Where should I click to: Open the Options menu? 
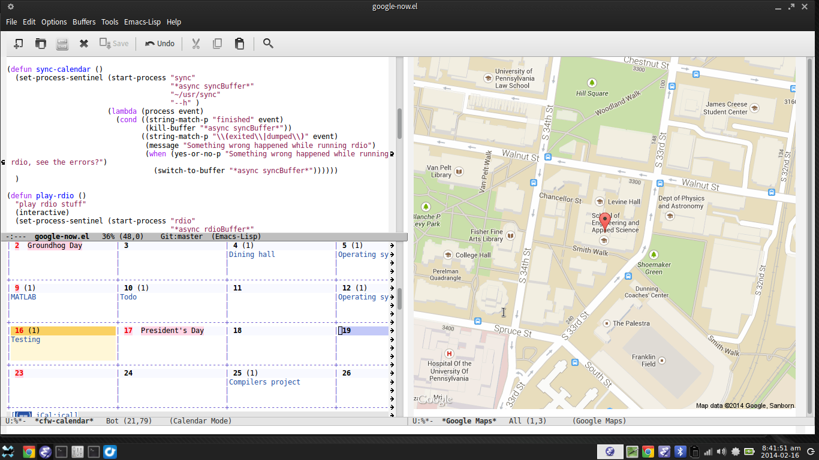pos(54,22)
